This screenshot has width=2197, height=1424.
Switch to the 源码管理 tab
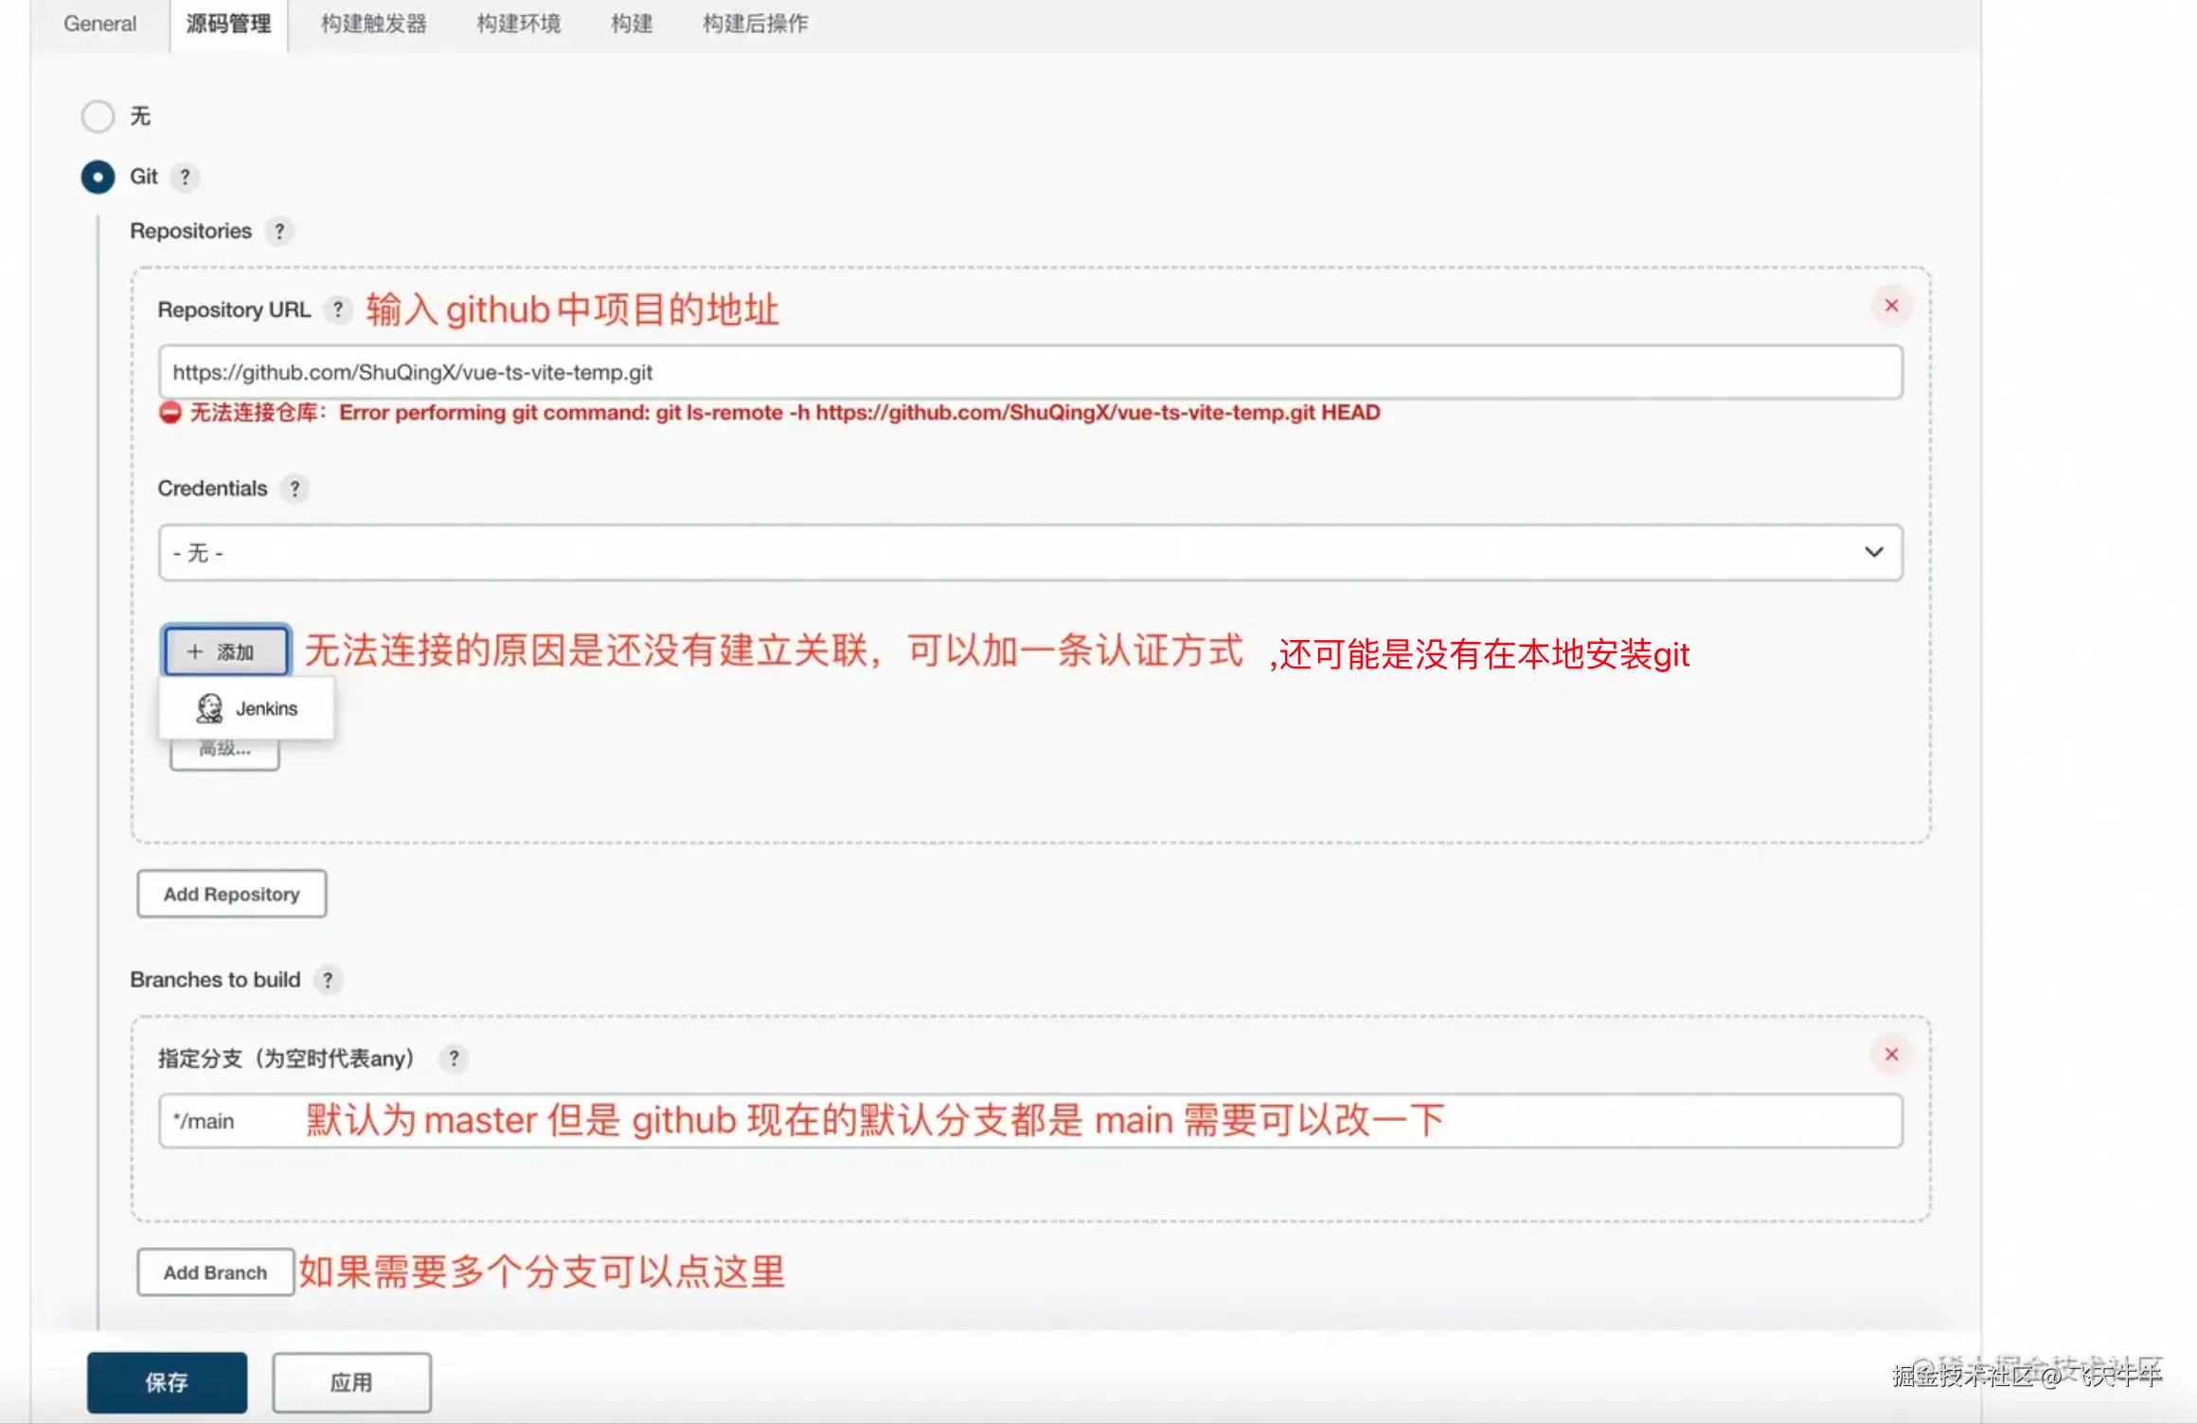(228, 24)
